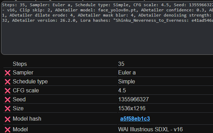The image size is (213, 133).
Task: Delete the Size row using red X
Action: 8,109
